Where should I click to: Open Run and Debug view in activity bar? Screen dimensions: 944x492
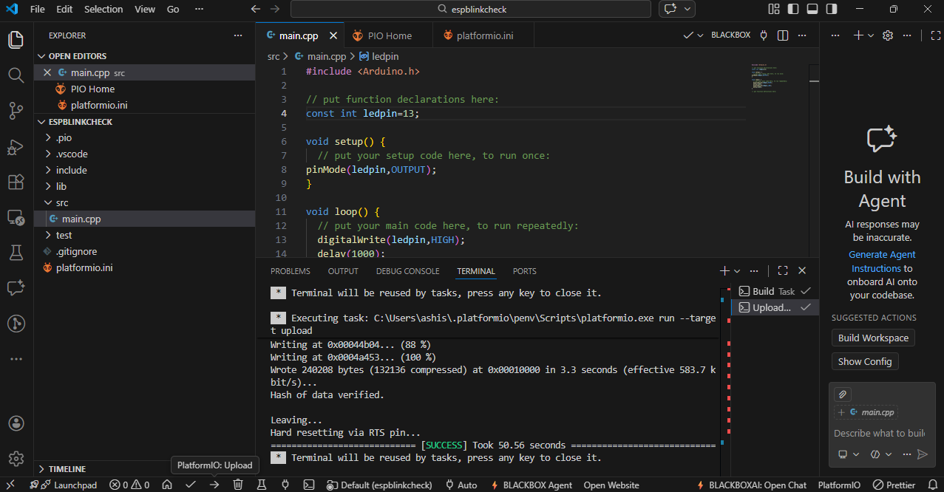coord(16,146)
